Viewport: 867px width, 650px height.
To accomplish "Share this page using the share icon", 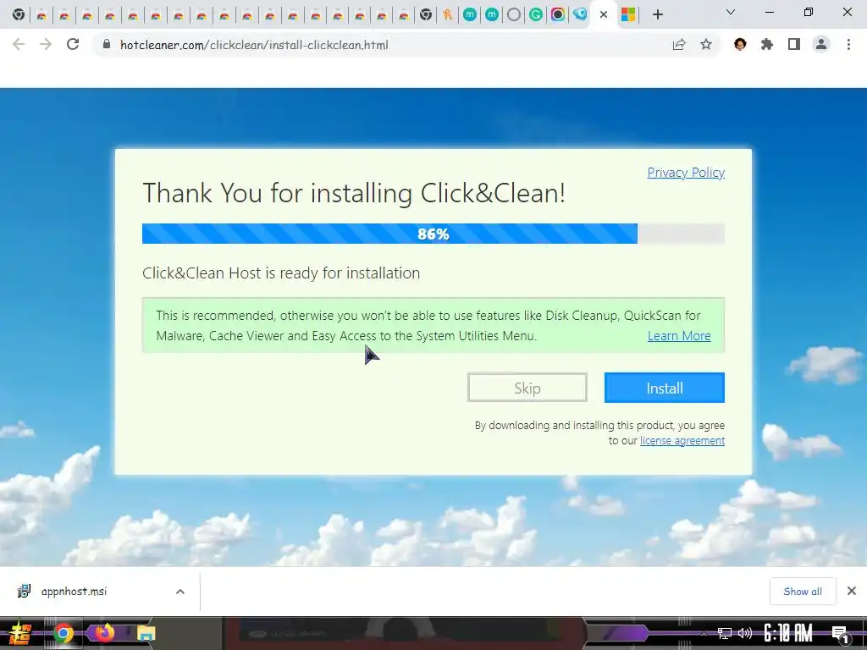I will pyautogui.click(x=679, y=45).
